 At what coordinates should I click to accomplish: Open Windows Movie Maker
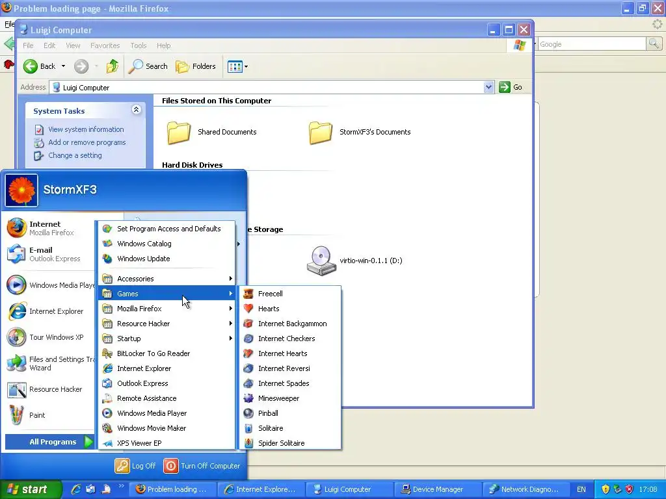(x=167, y=428)
